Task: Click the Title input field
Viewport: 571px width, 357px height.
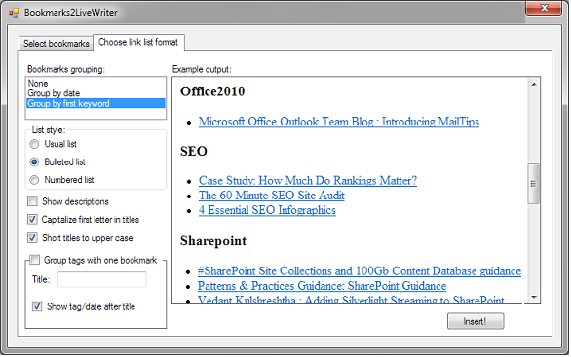Action: (102, 279)
